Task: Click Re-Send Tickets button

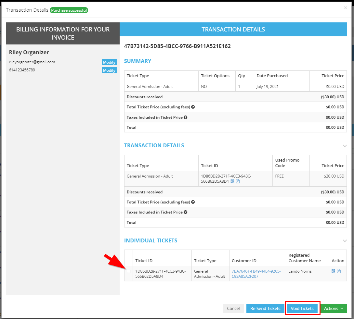Action: pyautogui.click(x=265, y=308)
